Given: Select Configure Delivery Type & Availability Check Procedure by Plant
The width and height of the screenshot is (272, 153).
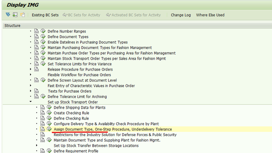Looking at the screenshot, I should point(106,124).
